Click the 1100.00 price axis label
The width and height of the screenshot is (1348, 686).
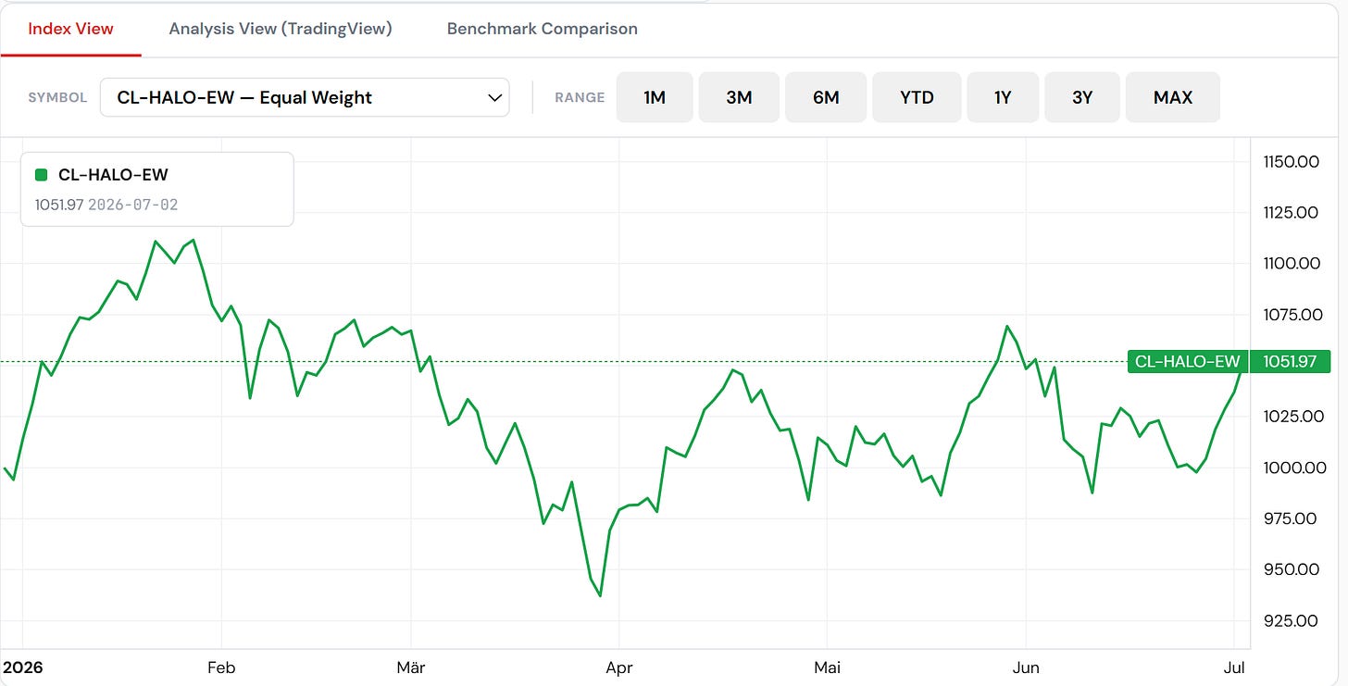[1291, 264]
